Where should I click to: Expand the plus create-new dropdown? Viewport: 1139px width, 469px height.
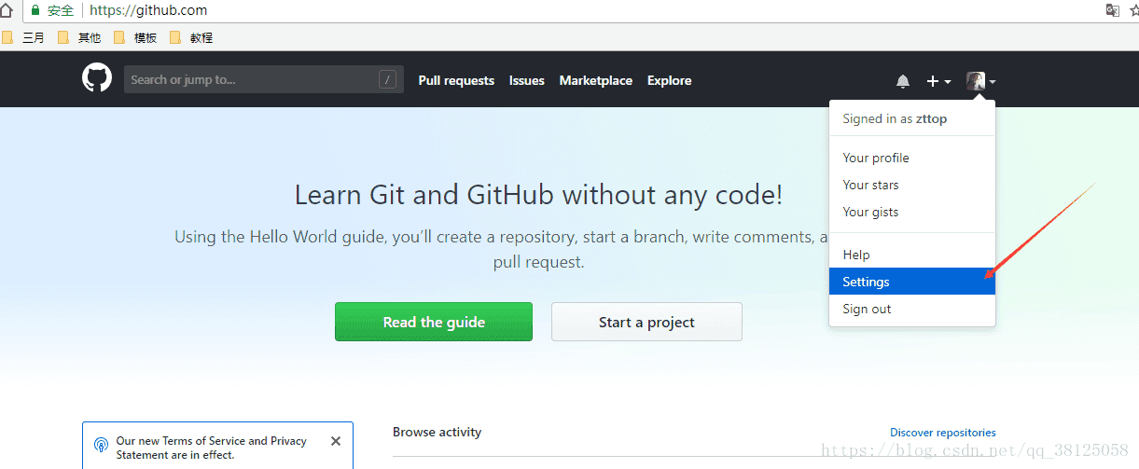coord(938,81)
